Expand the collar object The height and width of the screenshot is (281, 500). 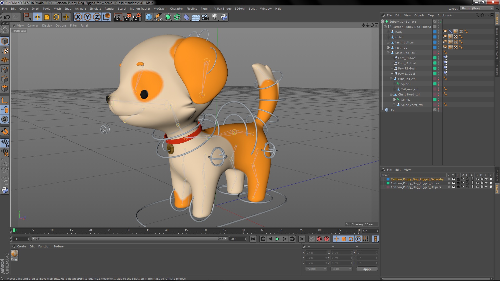click(388, 37)
